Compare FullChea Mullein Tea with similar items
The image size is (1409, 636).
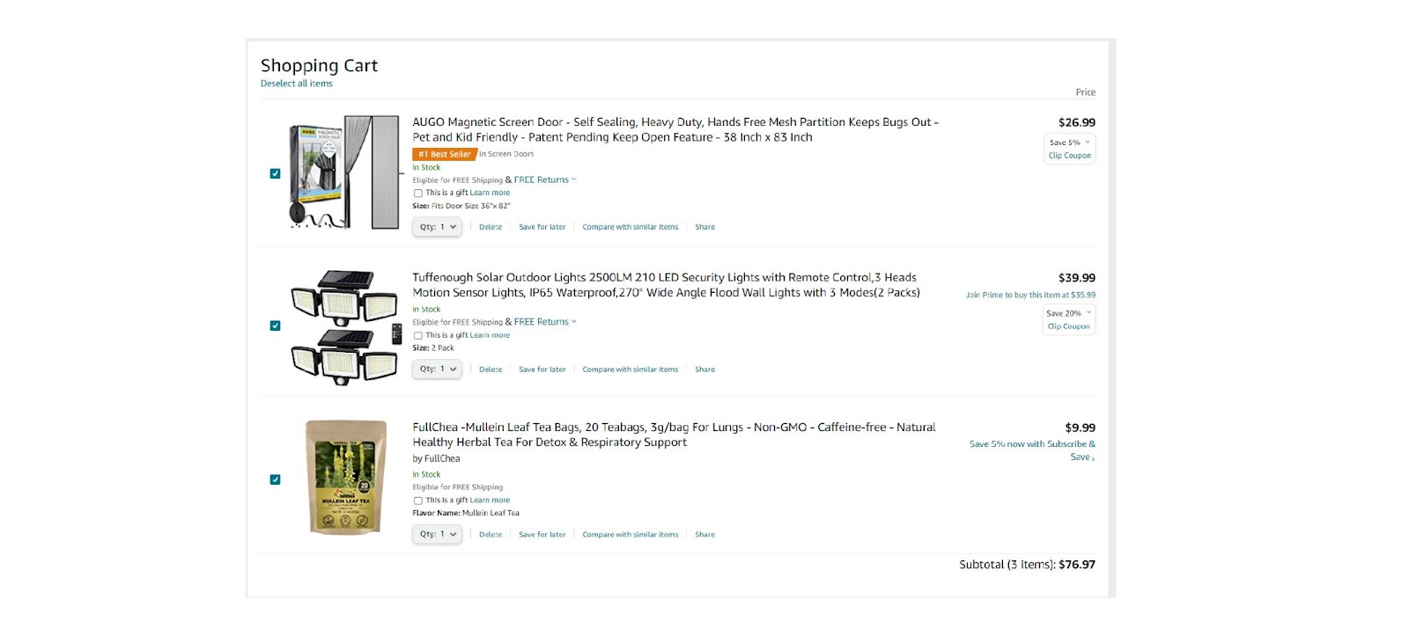point(631,535)
